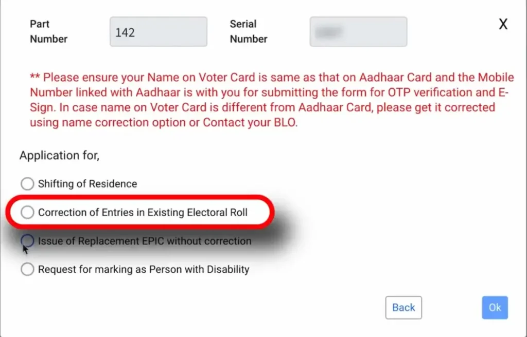Pick Request for marking as Person with Disability radio
The image size is (527, 337).
(27, 269)
